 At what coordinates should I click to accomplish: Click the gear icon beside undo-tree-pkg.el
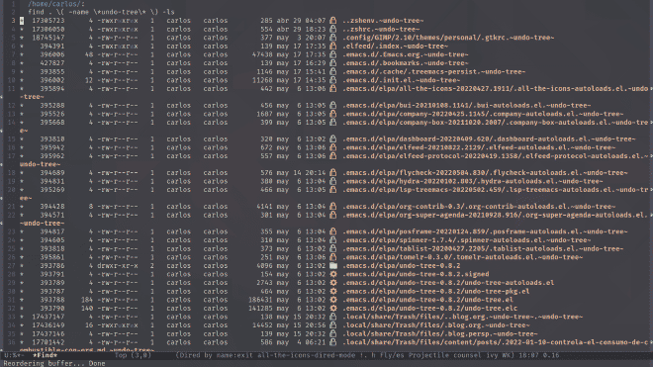[333, 291]
